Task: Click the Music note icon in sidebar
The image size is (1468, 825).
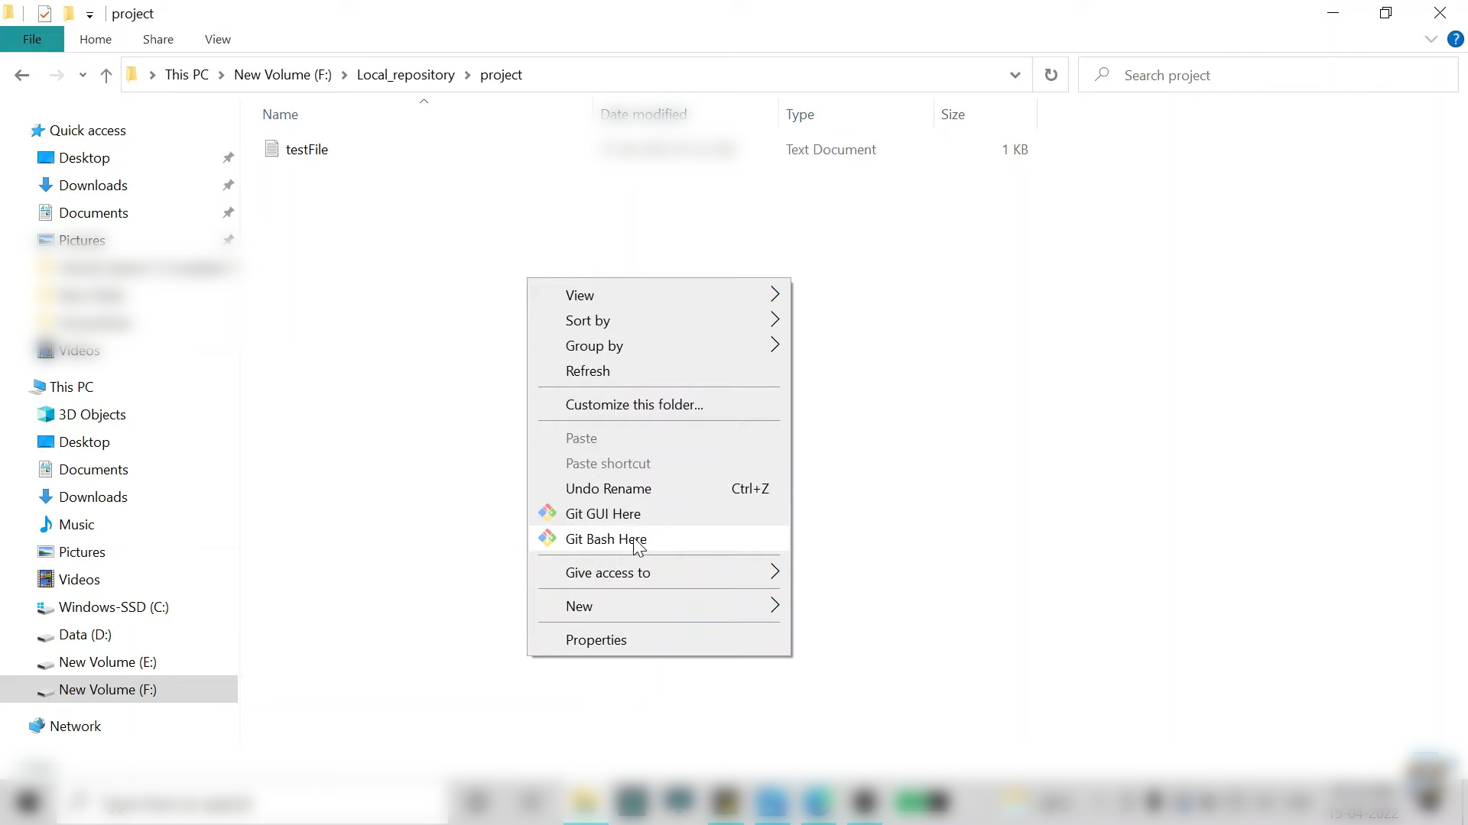Action: tap(46, 524)
